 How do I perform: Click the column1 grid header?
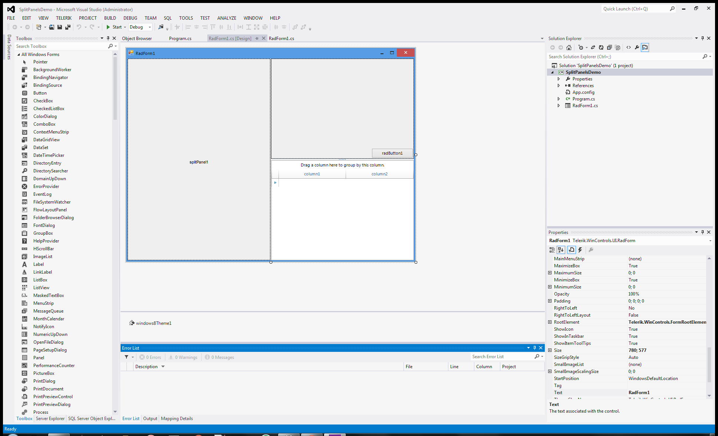coord(312,174)
